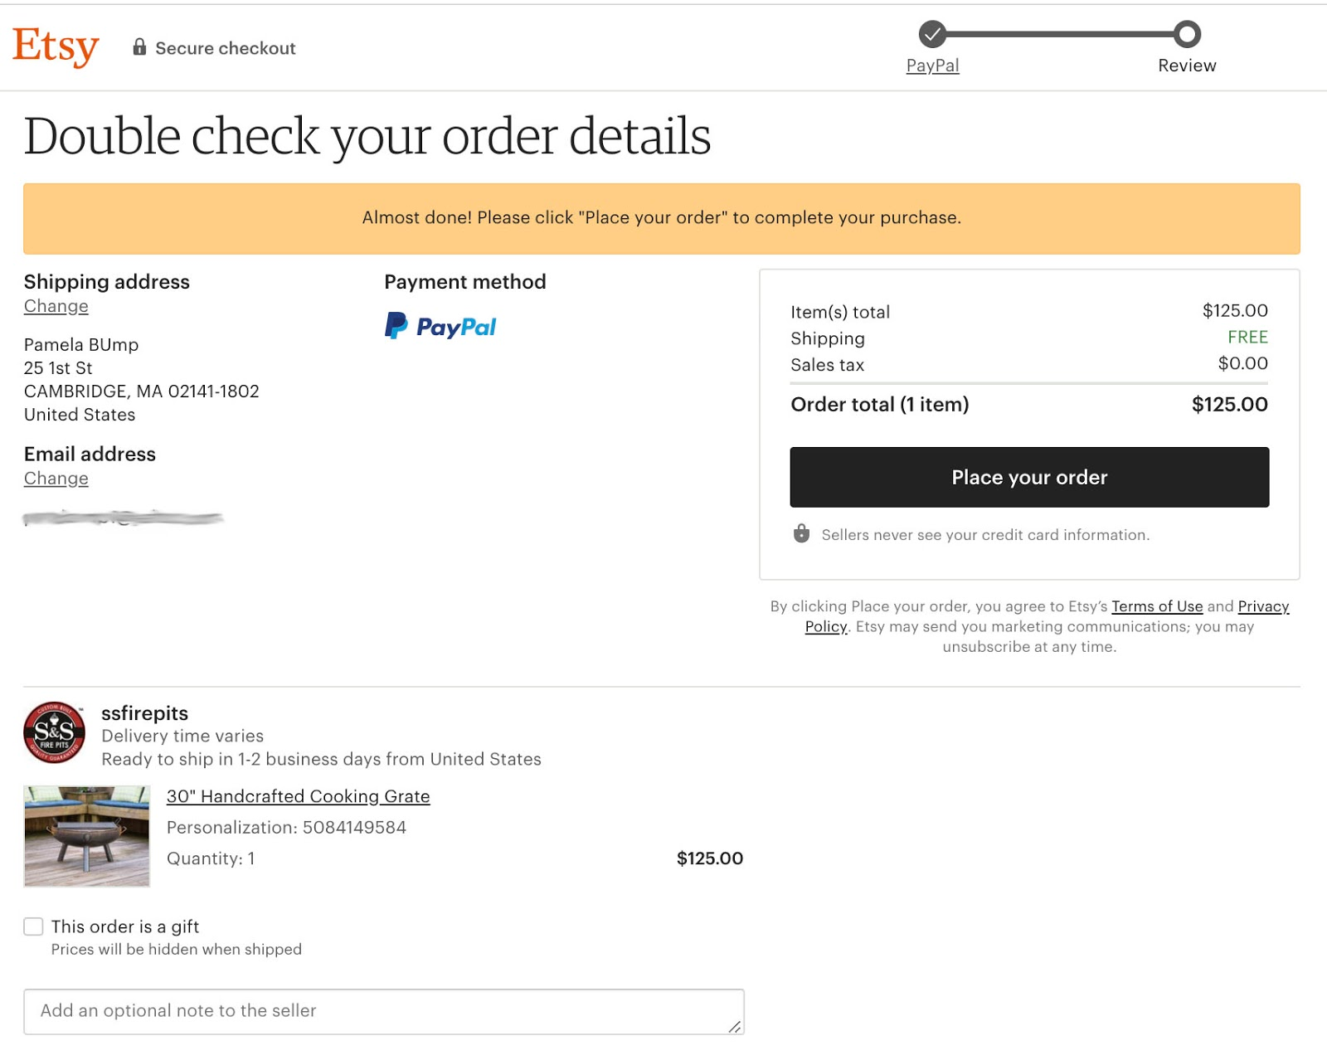Select the Review step label
This screenshot has width=1327, height=1060.
[x=1187, y=66]
